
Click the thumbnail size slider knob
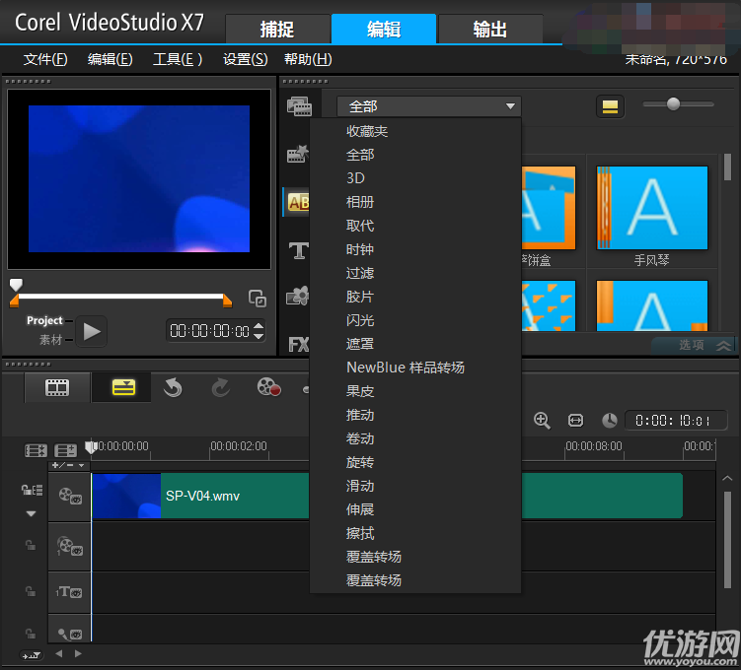click(673, 103)
